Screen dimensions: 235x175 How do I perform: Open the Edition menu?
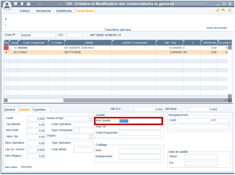[x=25, y=11]
